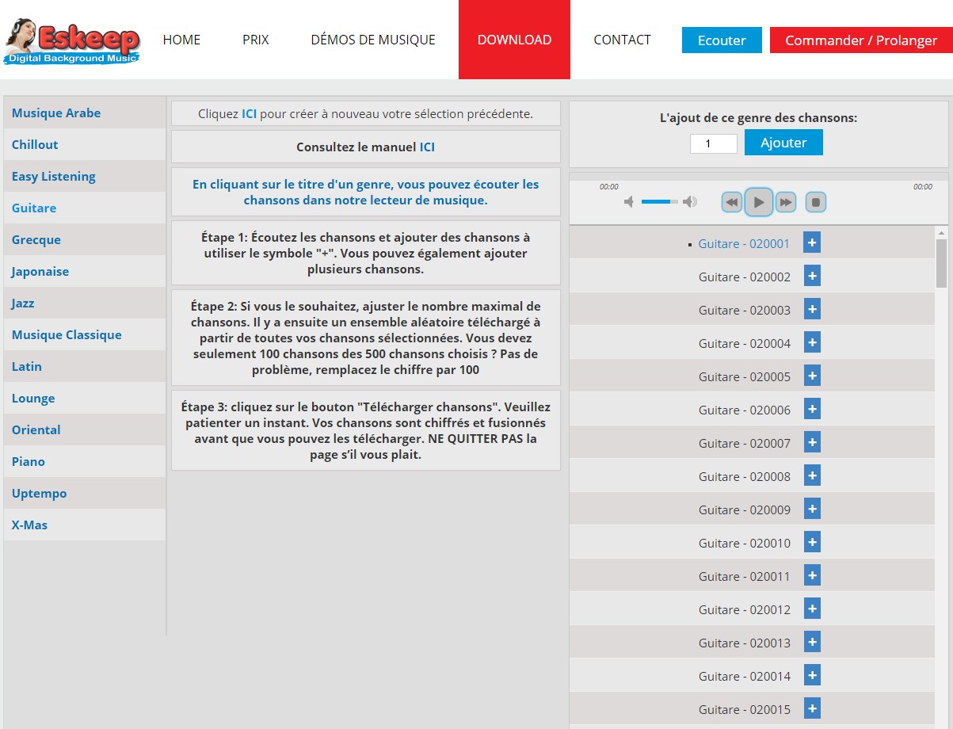Mute using the low-volume speaker icon
Screen dimensions: 953x729
(629, 202)
